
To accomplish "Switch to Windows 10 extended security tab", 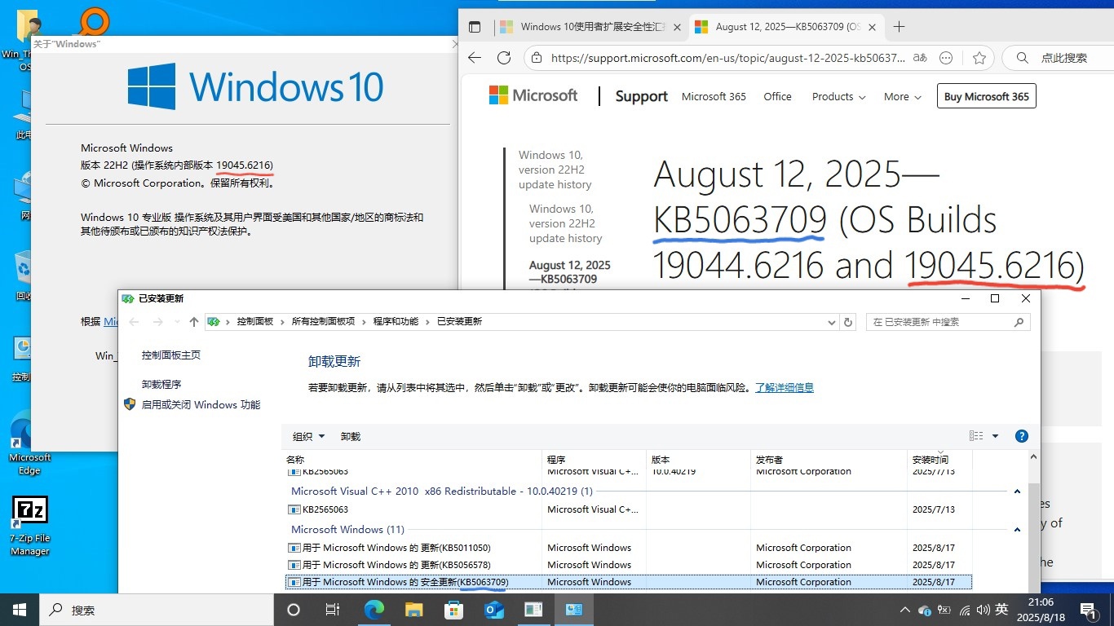I will pyautogui.click(x=591, y=27).
